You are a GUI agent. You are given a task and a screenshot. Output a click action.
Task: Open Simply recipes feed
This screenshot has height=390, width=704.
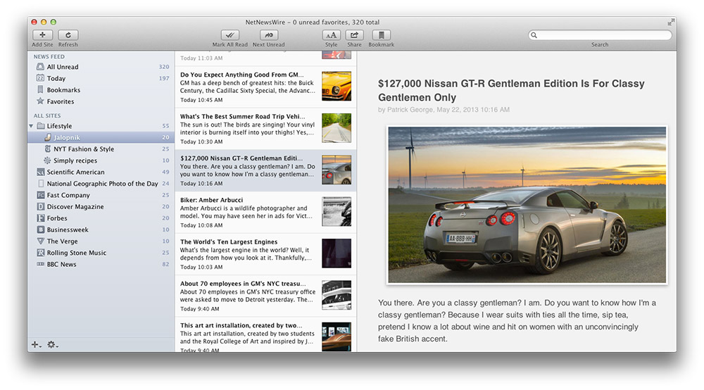(x=102, y=161)
